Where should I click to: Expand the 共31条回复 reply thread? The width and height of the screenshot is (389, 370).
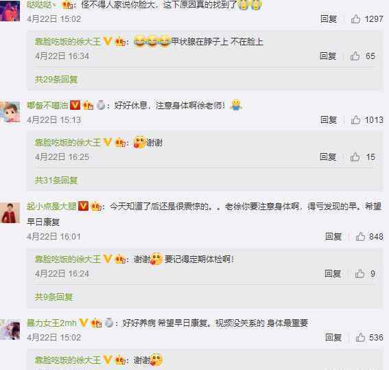point(56,181)
